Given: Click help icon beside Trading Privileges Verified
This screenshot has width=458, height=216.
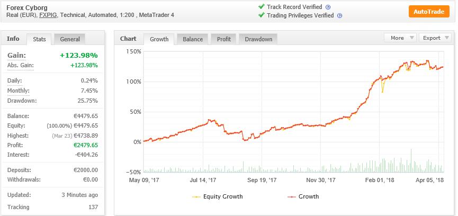Looking at the screenshot, I should 339,16.
